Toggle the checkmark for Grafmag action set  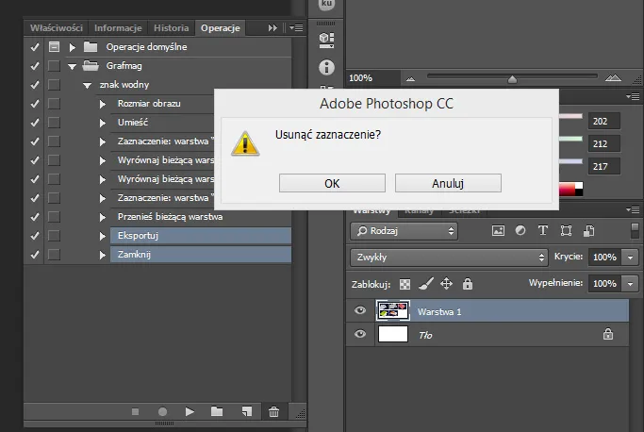click(x=35, y=66)
